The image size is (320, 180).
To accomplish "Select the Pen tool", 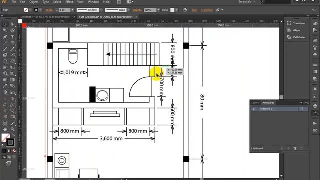I will tap(5, 37).
